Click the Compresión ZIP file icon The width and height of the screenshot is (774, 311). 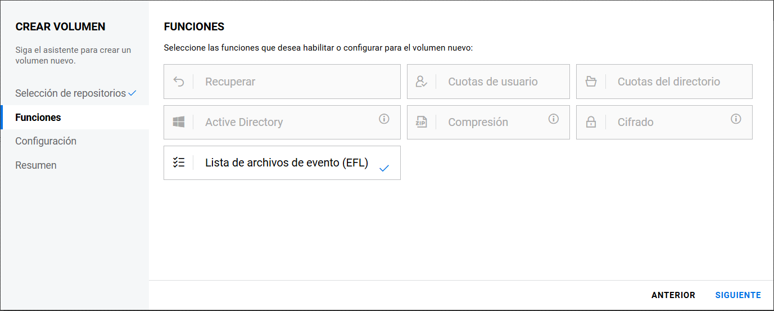click(422, 122)
